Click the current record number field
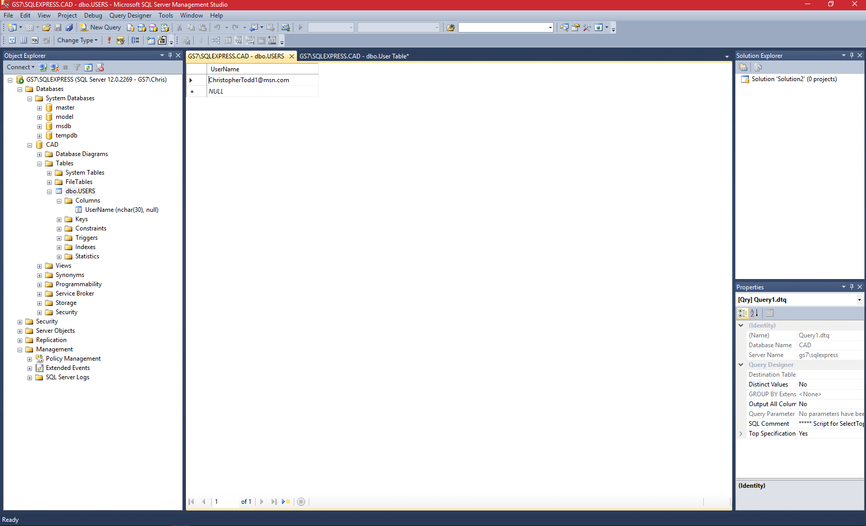 [x=225, y=502]
